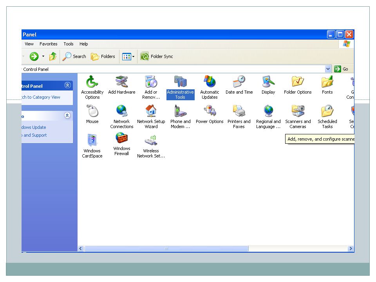
Task: Collapse the See Also sidebar section
Action: (x=67, y=116)
